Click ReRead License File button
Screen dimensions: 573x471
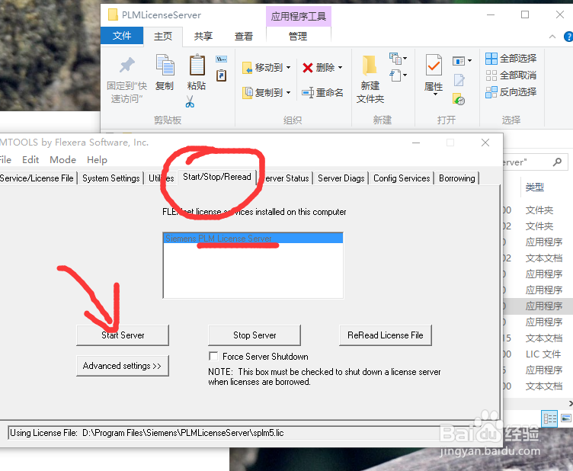point(385,335)
